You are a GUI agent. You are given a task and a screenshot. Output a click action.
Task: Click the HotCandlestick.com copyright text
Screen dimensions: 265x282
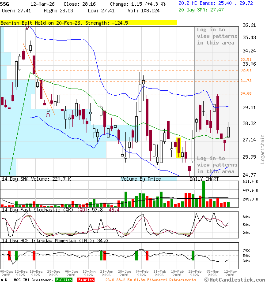pos(238,279)
